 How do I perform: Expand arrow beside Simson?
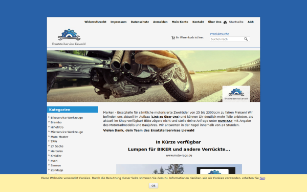pyautogui.click(x=49, y=165)
